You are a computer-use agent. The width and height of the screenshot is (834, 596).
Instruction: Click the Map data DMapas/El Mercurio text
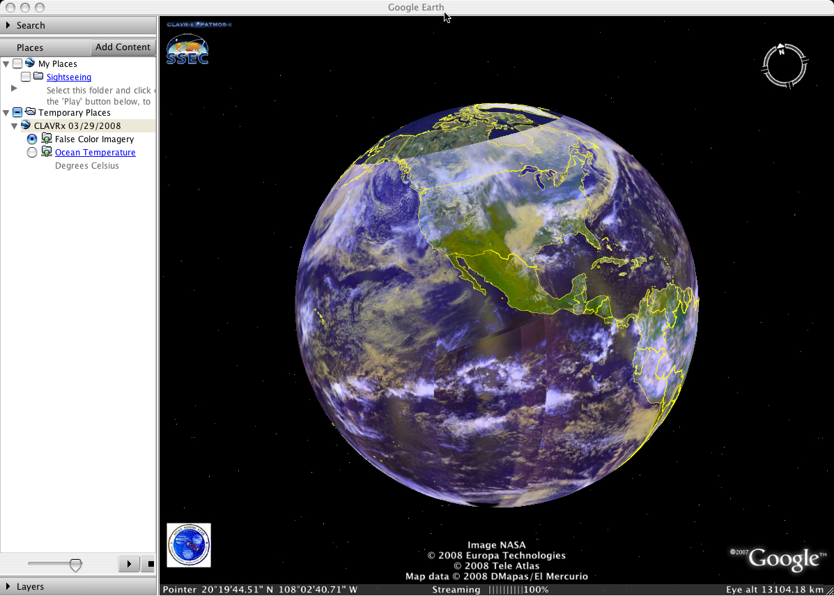click(496, 576)
